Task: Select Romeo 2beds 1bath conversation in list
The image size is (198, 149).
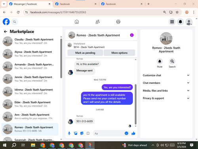Action: click(x=30, y=129)
